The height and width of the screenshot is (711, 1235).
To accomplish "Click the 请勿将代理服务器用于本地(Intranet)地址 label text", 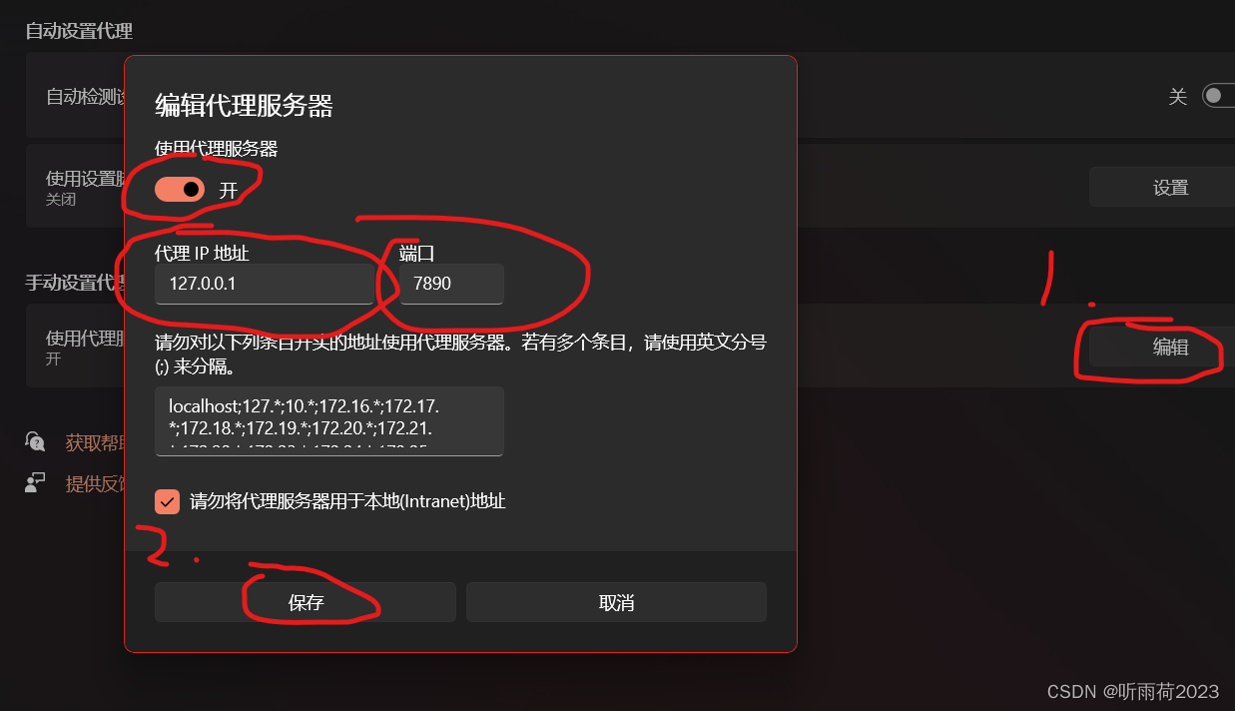I will click(347, 501).
